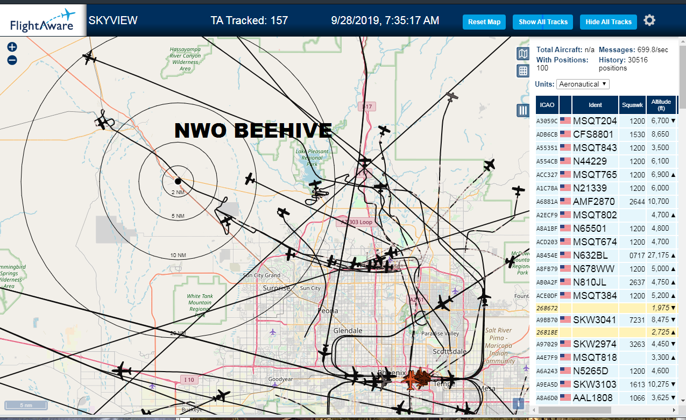686x420 pixels.
Task: Select the N44229 aircraft row
Action: (606, 161)
